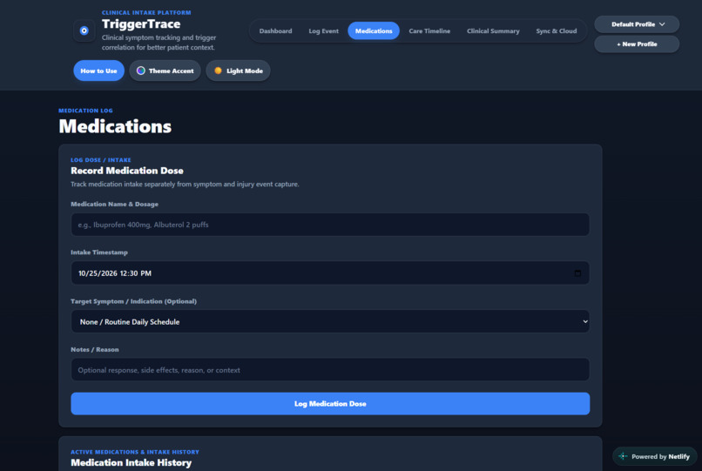Open the How to Use guide
The image size is (702, 471).
pos(98,71)
